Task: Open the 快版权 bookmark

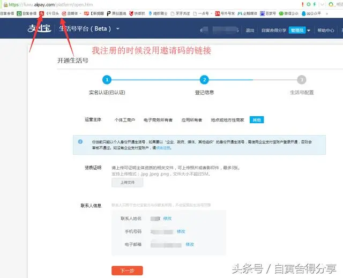Action: [137, 13]
